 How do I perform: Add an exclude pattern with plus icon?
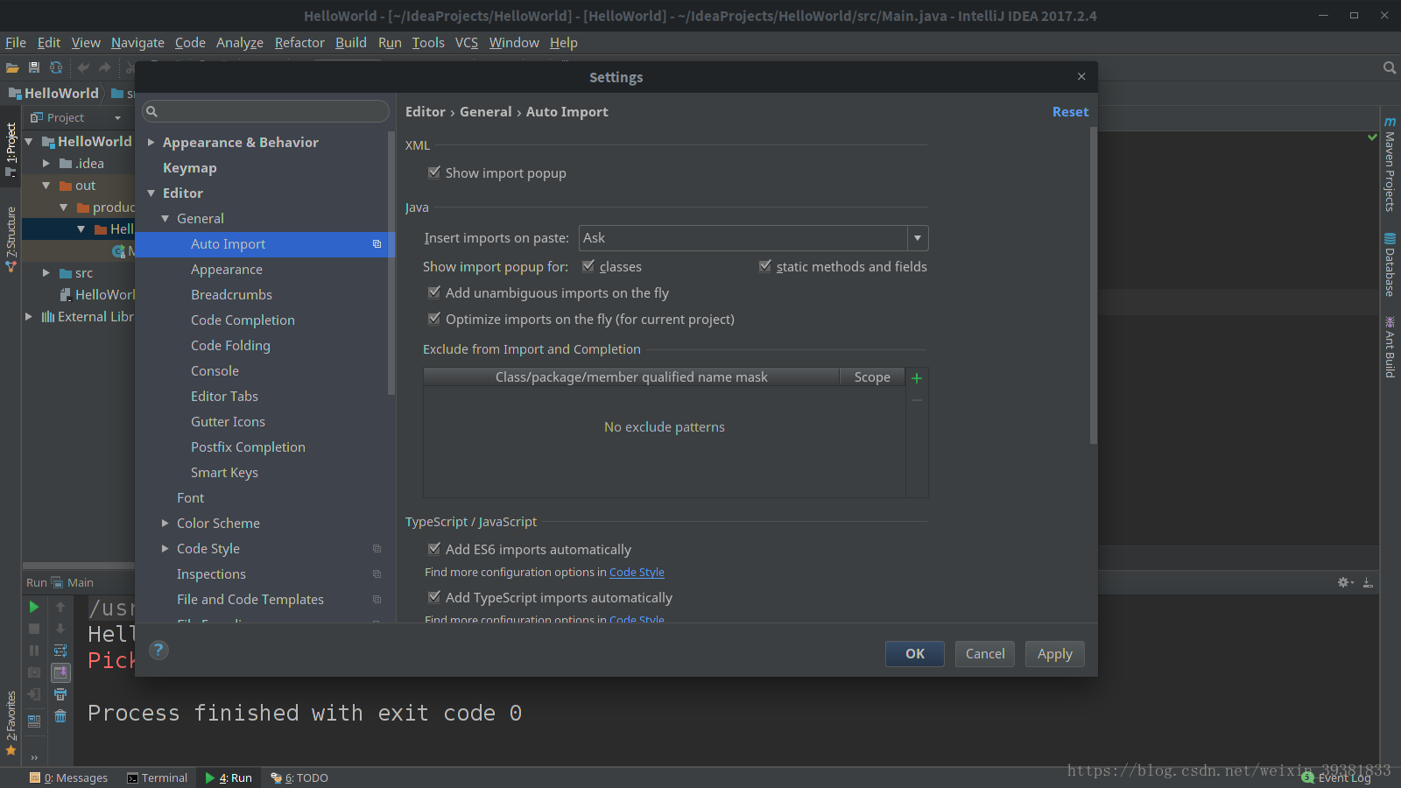tap(917, 378)
